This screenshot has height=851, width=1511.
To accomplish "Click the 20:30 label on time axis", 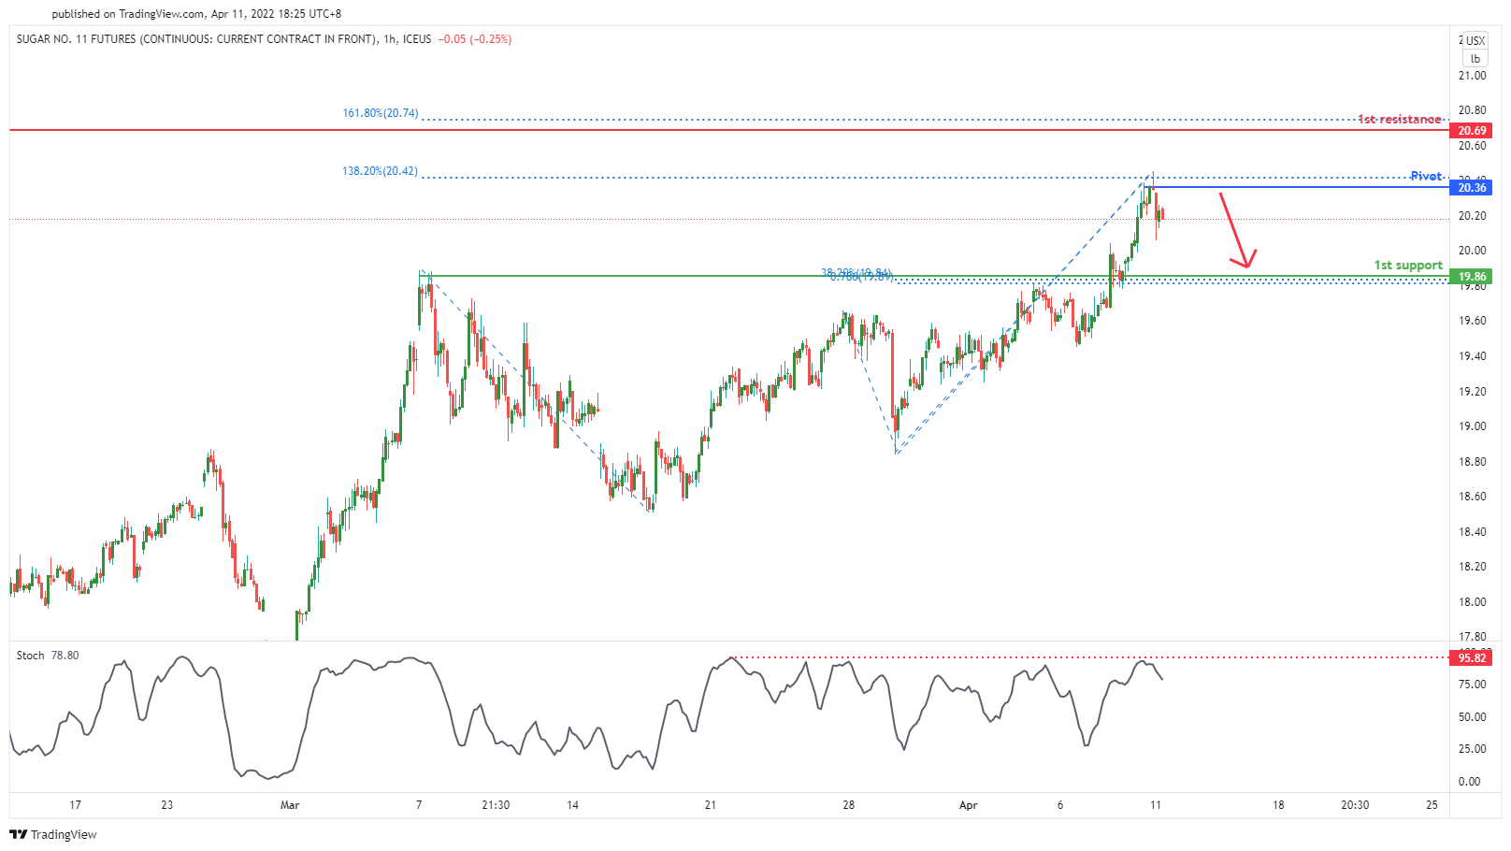I will click(x=1355, y=804).
